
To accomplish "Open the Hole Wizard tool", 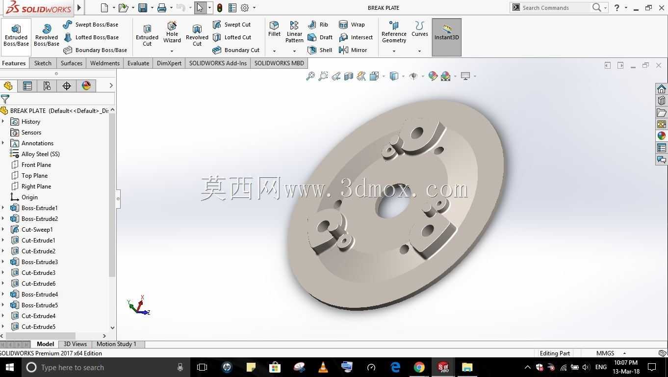I will tap(172, 33).
